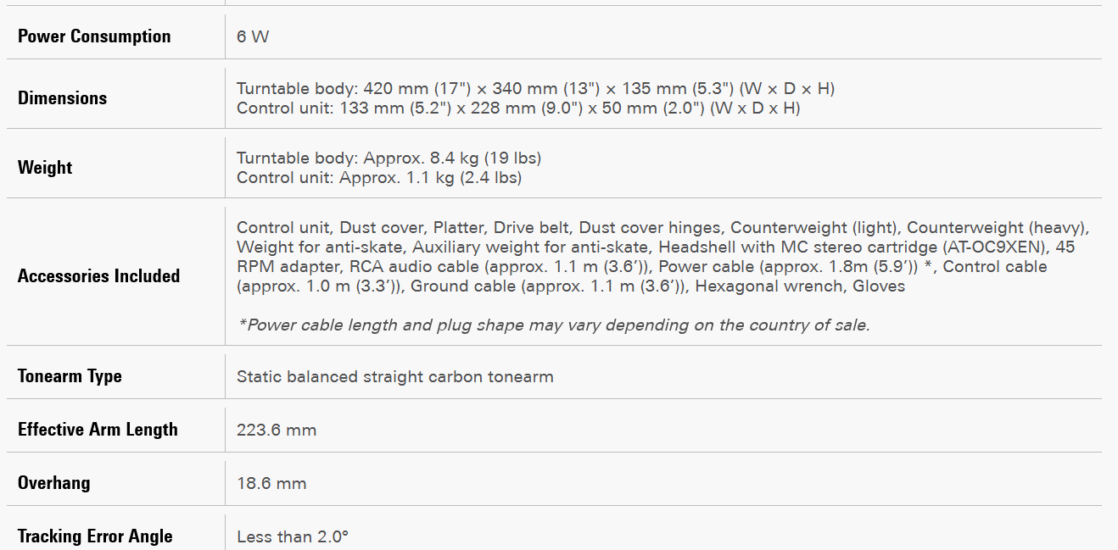Click the Weight row label
The image size is (1118, 550).
tap(45, 168)
